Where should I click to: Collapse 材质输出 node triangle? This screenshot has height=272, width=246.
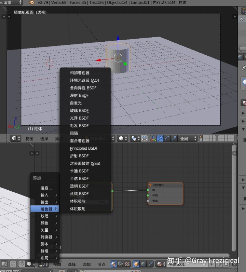[x=150, y=185]
